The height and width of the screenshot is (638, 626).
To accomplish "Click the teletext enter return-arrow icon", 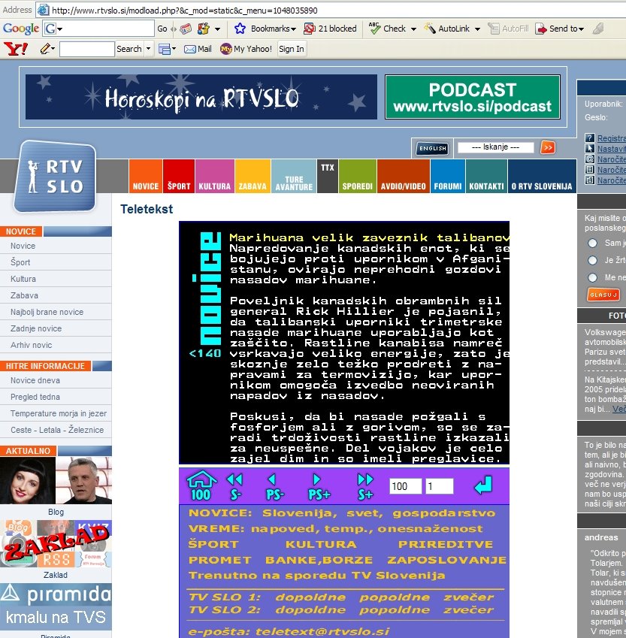I will (483, 485).
